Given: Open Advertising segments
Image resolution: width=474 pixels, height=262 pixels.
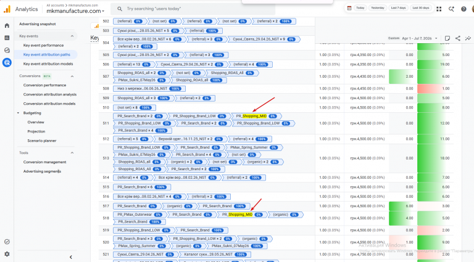Looking at the screenshot, I should pyautogui.click(x=42, y=171).
